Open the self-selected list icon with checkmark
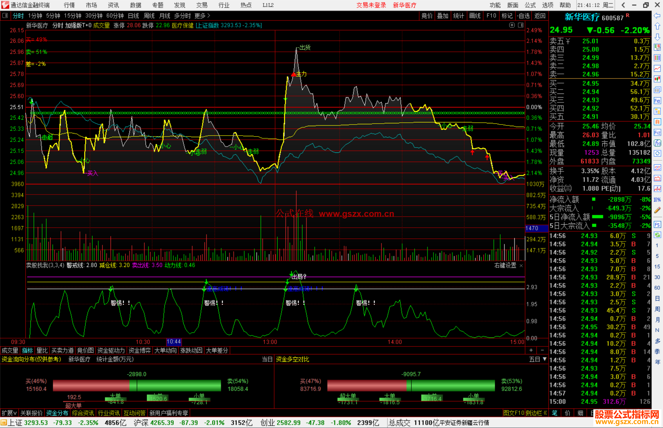 [x=657, y=47]
